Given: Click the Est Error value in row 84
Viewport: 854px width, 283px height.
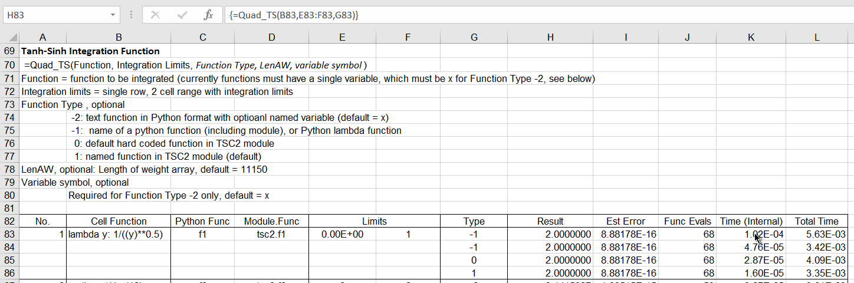Looking at the screenshot, I should coord(626,247).
